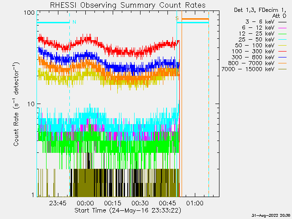Viewport: 292px width, 219px height.
Task: Click the x-axis tick label '00:45'
Action: (167, 203)
